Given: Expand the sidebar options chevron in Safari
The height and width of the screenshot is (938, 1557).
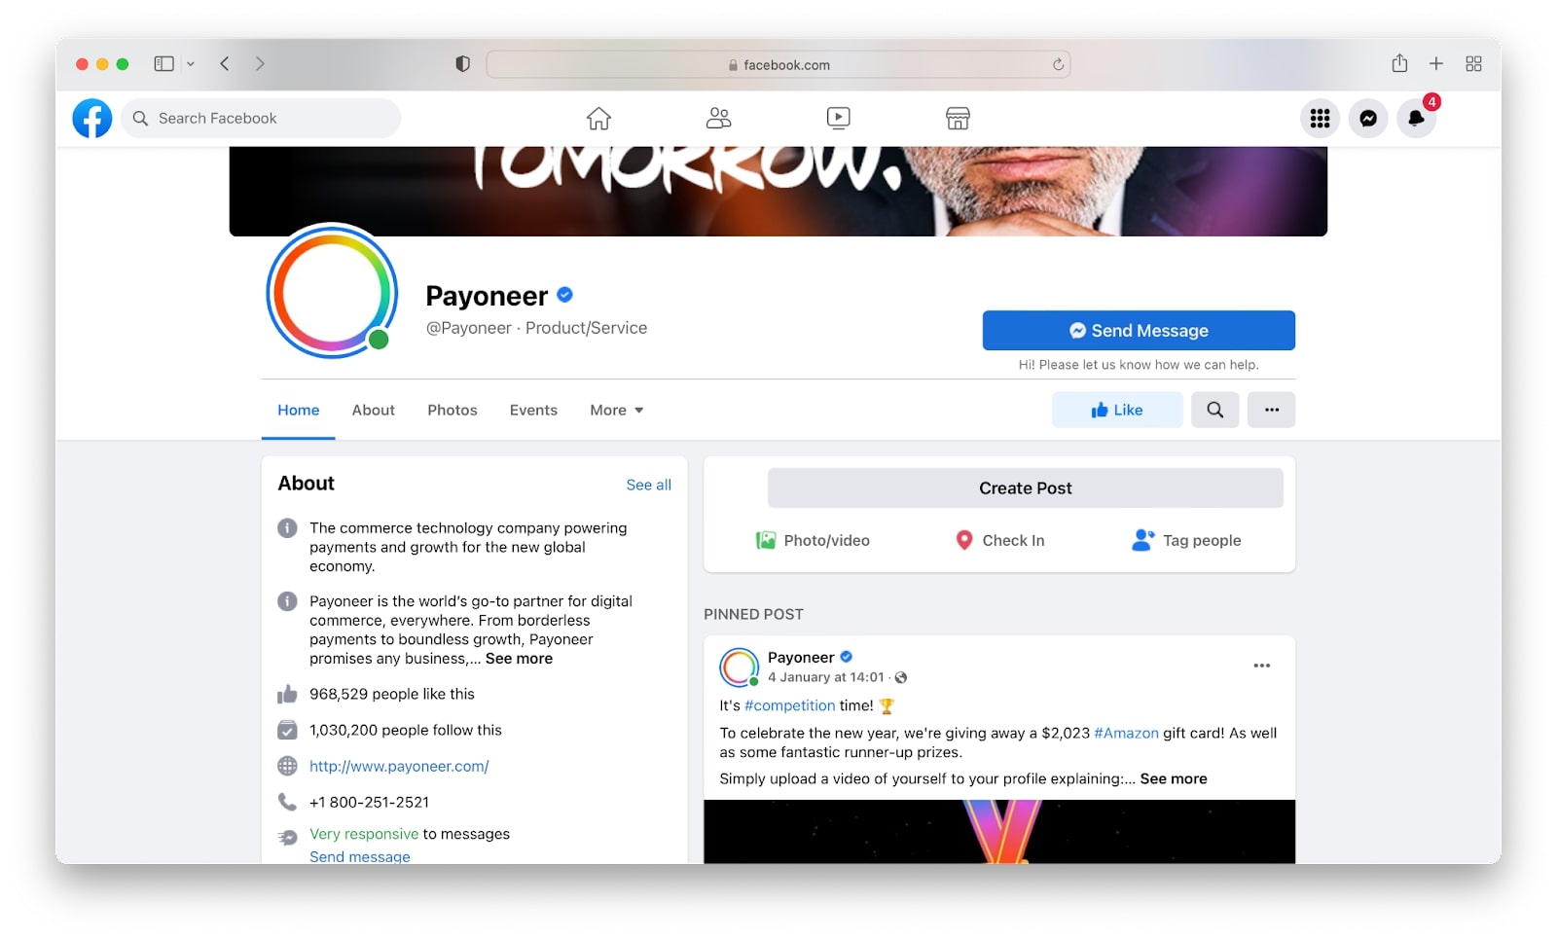Looking at the screenshot, I should coord(191,64).
